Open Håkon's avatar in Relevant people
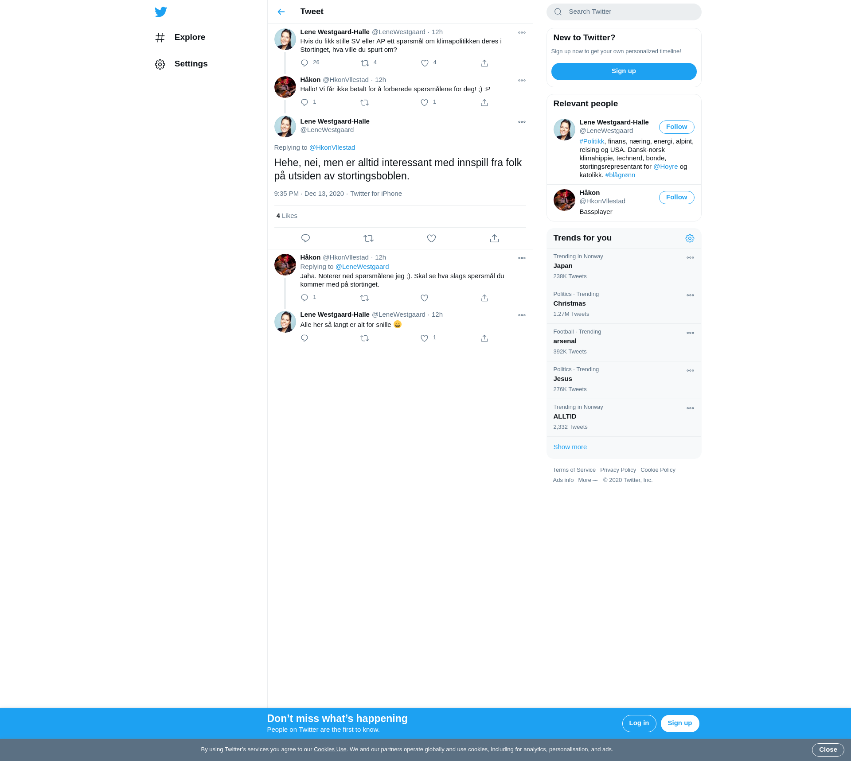Screen dimensions: 851x761 pyautogui.click(x=564, y=200)
